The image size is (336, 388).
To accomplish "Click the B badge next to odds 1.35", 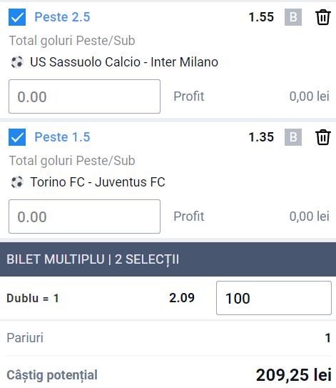I will pyautogui.click(x=293, y=137).
